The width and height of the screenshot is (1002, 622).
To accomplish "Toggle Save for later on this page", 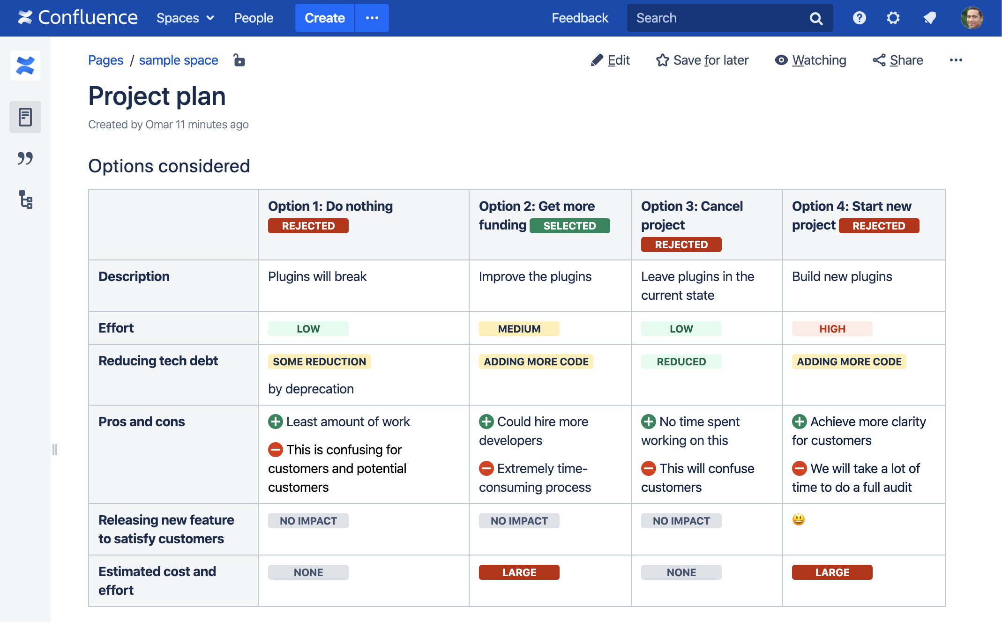I will pos(703,60).
